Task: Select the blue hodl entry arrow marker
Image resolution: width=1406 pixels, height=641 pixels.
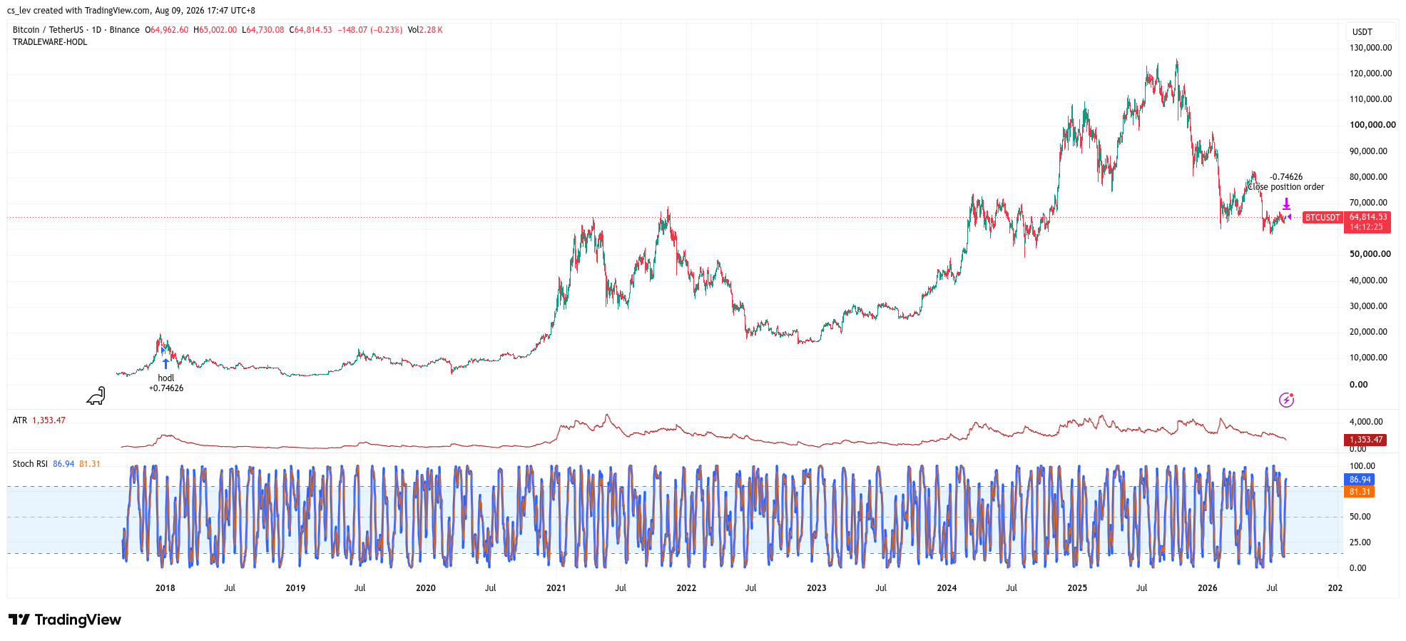Action: [x=165, y=363]
